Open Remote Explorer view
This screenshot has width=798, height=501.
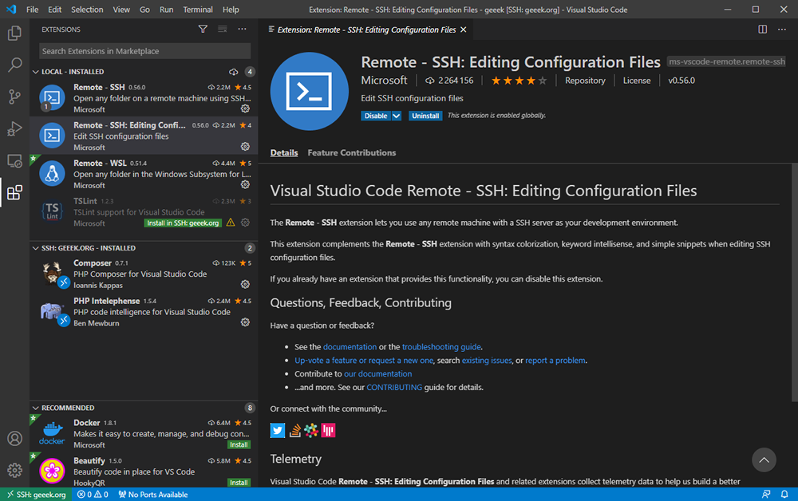pyautogui.click(x=14, y=160)
